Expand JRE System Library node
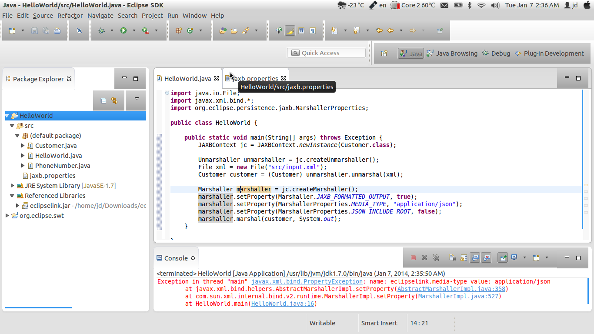This screenshot has height=334, width=594. 12,186
